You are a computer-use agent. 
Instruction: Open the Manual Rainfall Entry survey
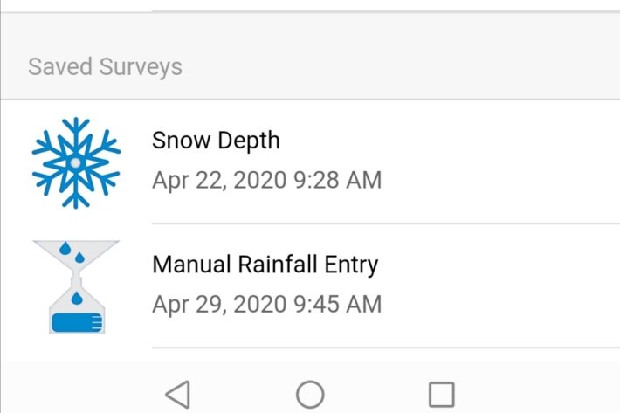(x=265, y=265)
